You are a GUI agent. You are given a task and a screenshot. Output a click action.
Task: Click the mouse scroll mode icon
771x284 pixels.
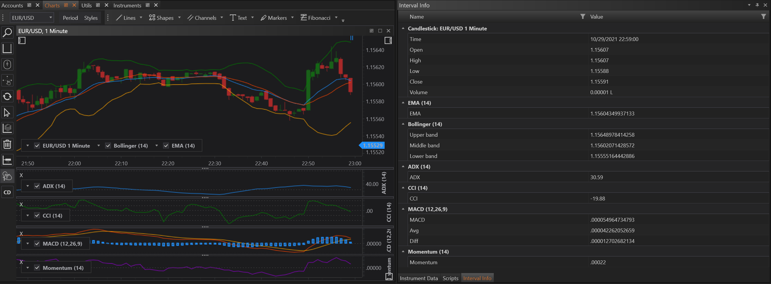tap(7, 64)
